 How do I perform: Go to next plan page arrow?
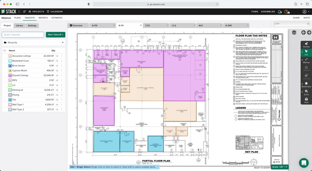309,32
